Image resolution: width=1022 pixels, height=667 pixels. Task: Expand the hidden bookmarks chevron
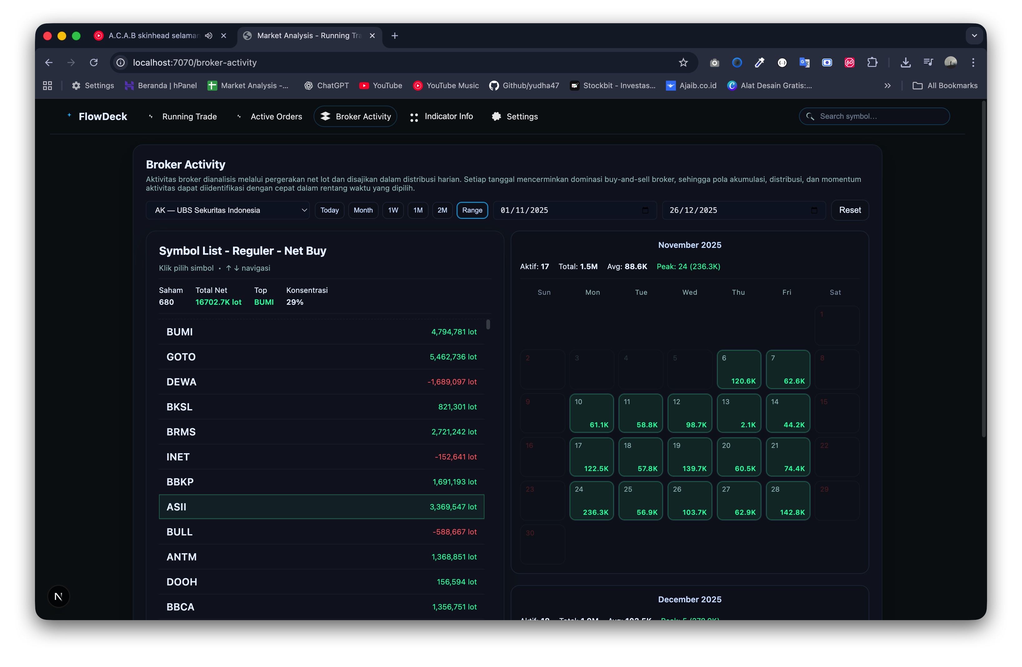[888, 86]
